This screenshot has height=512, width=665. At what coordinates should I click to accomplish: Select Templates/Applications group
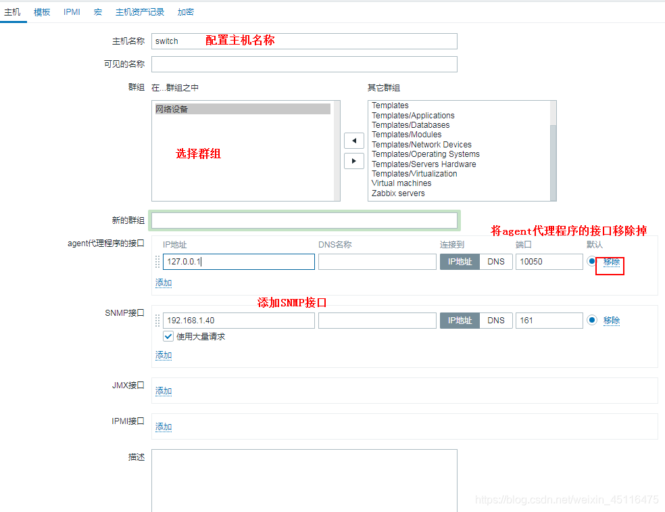click(x=413, y=116)
